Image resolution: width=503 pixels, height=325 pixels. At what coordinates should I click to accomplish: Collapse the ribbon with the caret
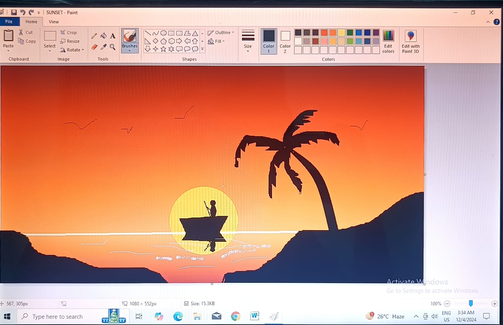click(x=488, y=22)
